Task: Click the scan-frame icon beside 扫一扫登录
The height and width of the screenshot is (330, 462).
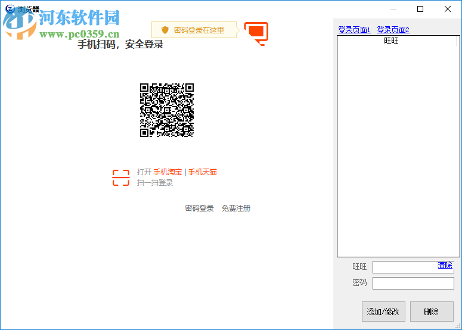Action: point(121,178)
